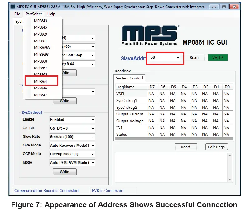245x211 pixels.
Task: Select the SysCntlreg2 row in ReadBox table
Action: tap(174, 108)
